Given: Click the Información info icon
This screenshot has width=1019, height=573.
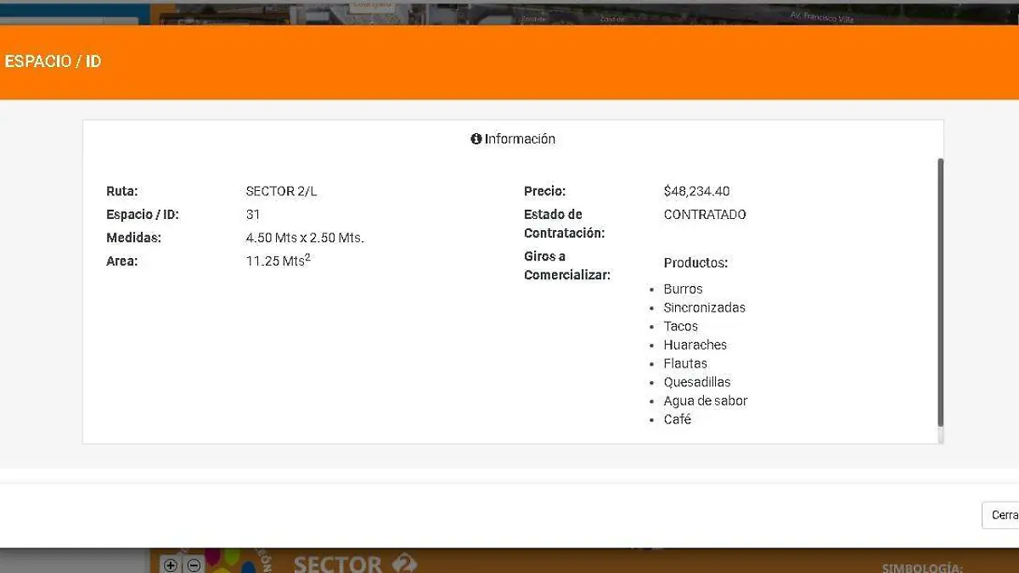Looking at the screenshot, I should point(476,138).
